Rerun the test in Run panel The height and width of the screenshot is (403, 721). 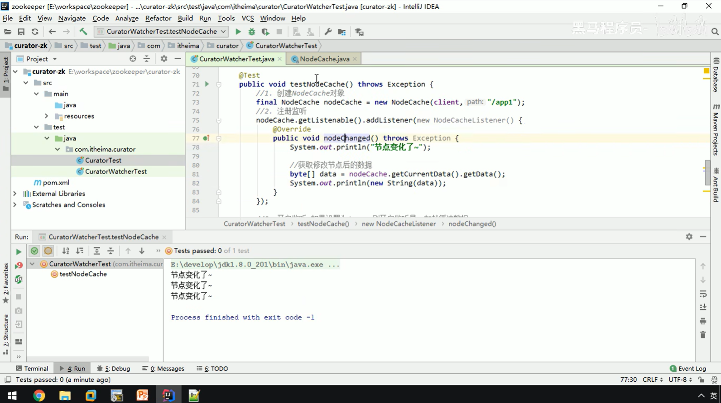(19, 251)
